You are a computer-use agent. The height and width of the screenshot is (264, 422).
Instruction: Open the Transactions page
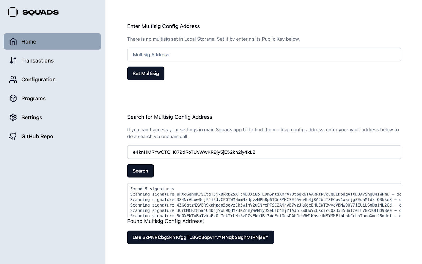point(37,61)
